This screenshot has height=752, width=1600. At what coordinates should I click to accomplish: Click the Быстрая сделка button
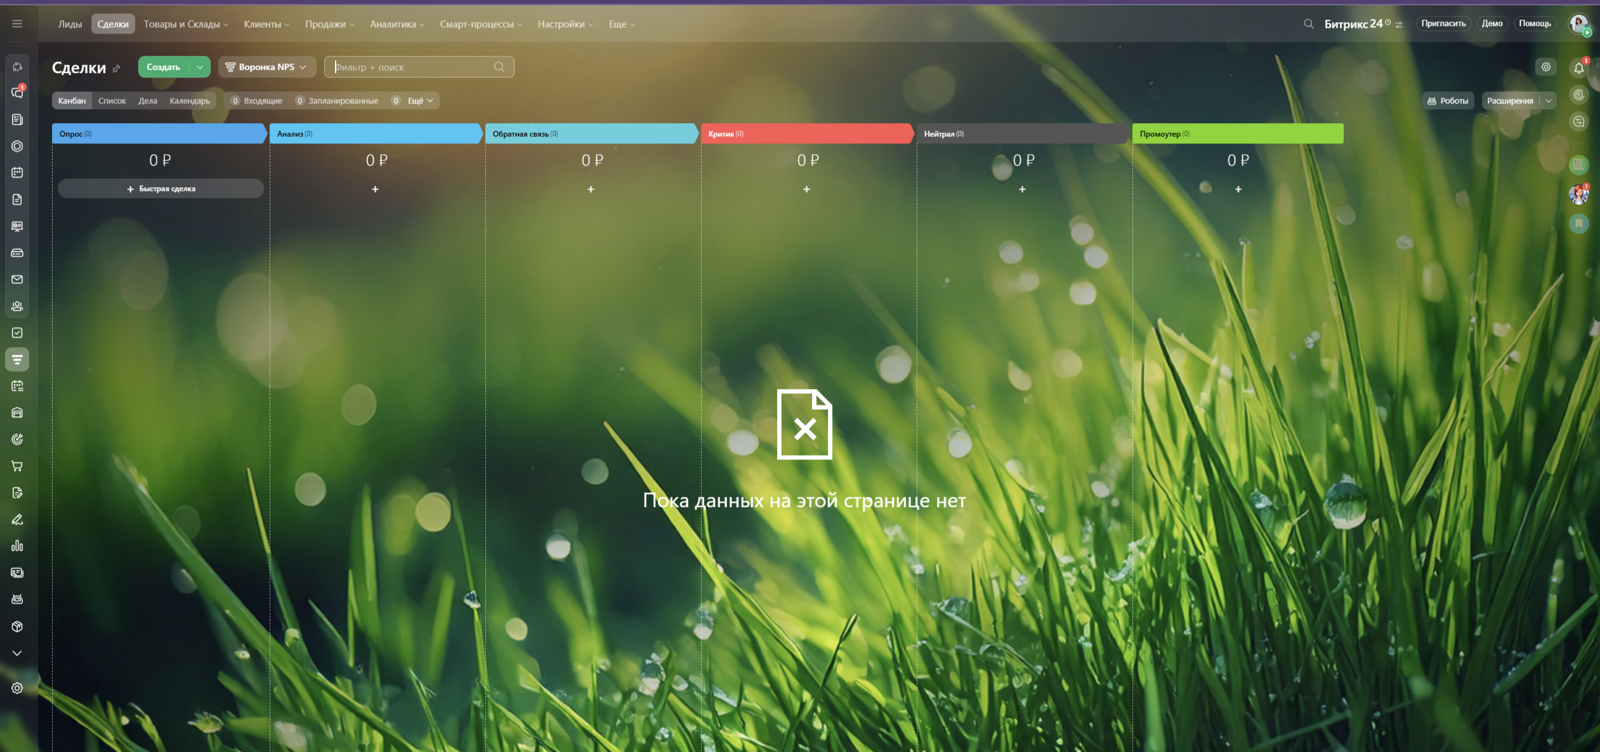[161, 188]
